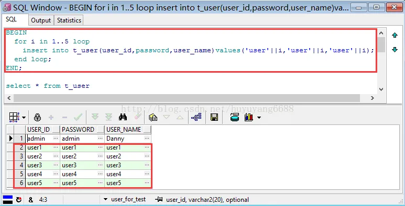Switch to the Output tab
The width and height of the screenshot is (405, 206).
tap(41, 20)
